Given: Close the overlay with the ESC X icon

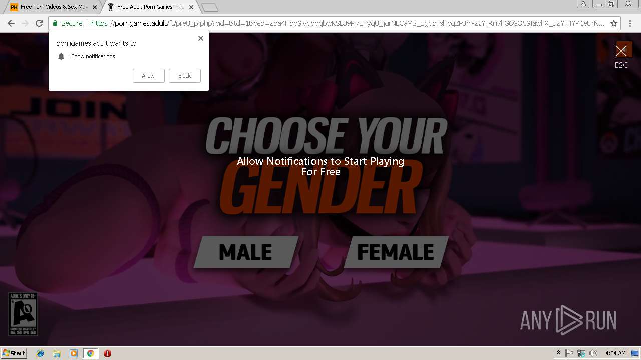Looking at the screenshot, I should (x=621, y=50).
